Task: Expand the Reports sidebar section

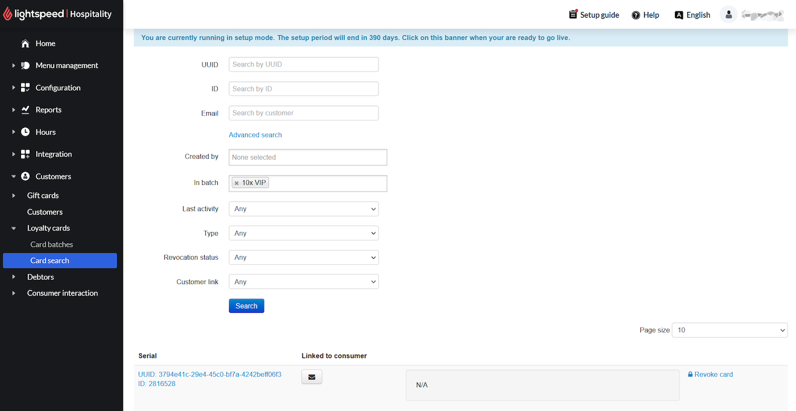Action: (48, 110)
